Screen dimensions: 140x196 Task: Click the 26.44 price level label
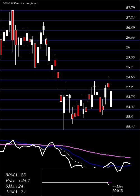130,38
